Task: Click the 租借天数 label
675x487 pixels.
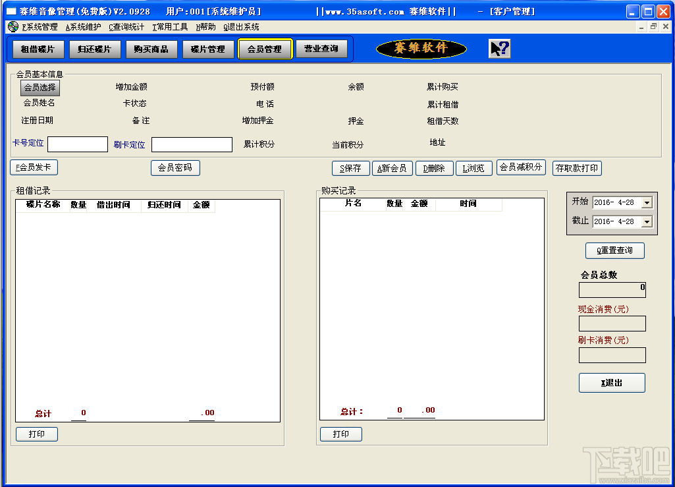Action: tap(443, 121)
